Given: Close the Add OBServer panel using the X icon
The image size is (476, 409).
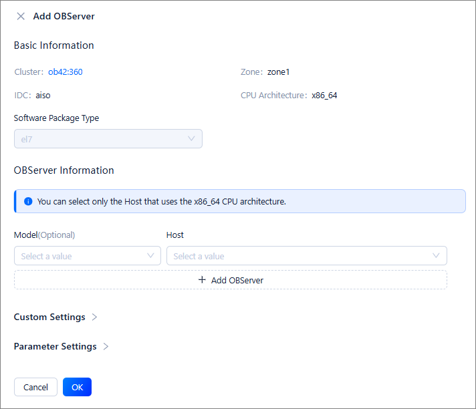Looking at the screenshot, I should coord(21,16).
